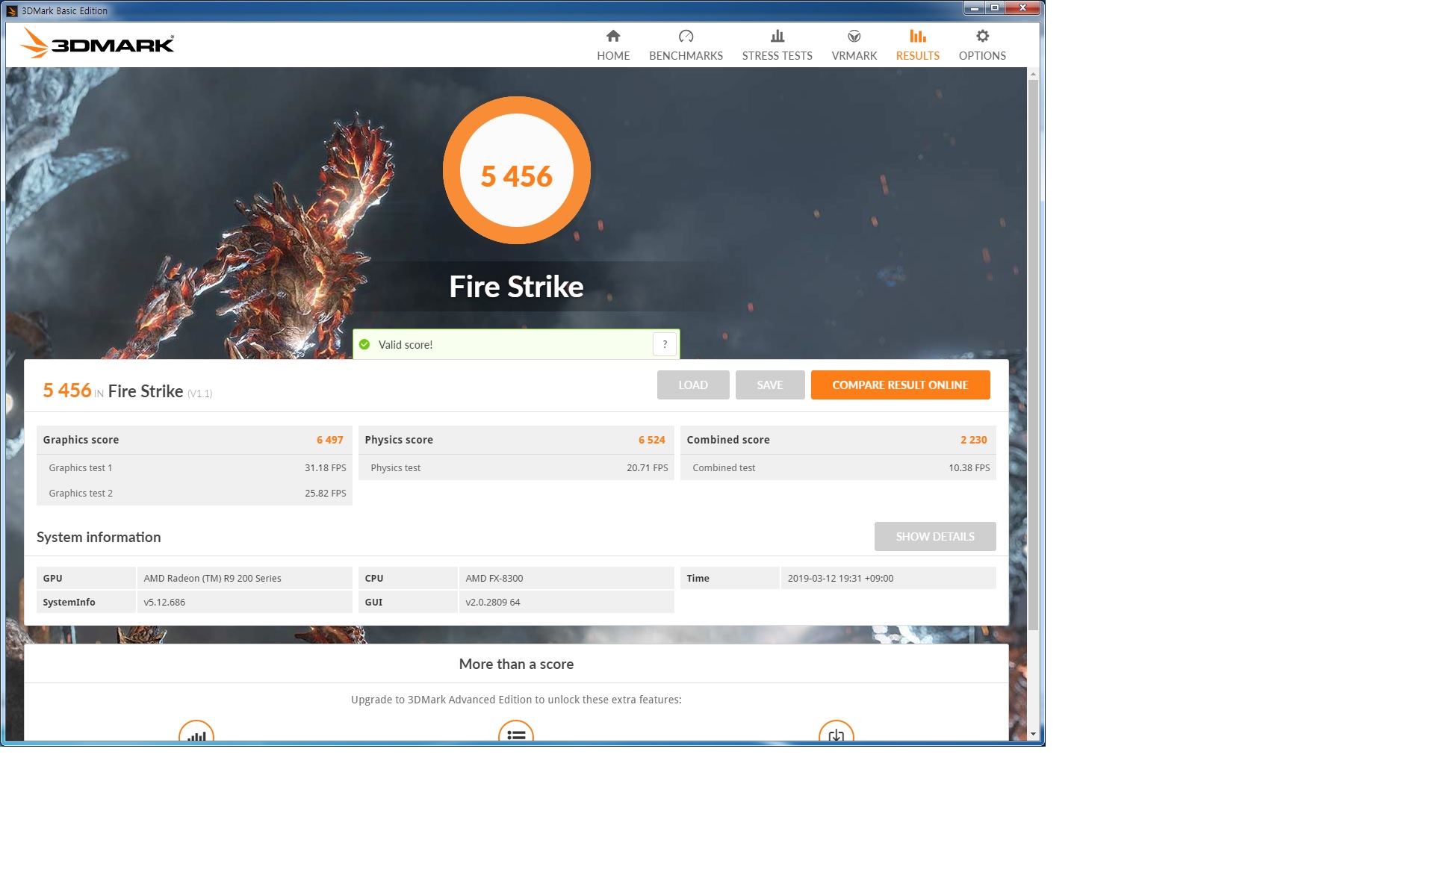Click the scrollbar up arrow
1434x896 pixels.
(x=1033, y=74)
